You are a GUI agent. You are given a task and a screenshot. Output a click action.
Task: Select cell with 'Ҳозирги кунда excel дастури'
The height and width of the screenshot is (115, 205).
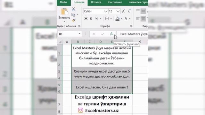pos(102,74)
